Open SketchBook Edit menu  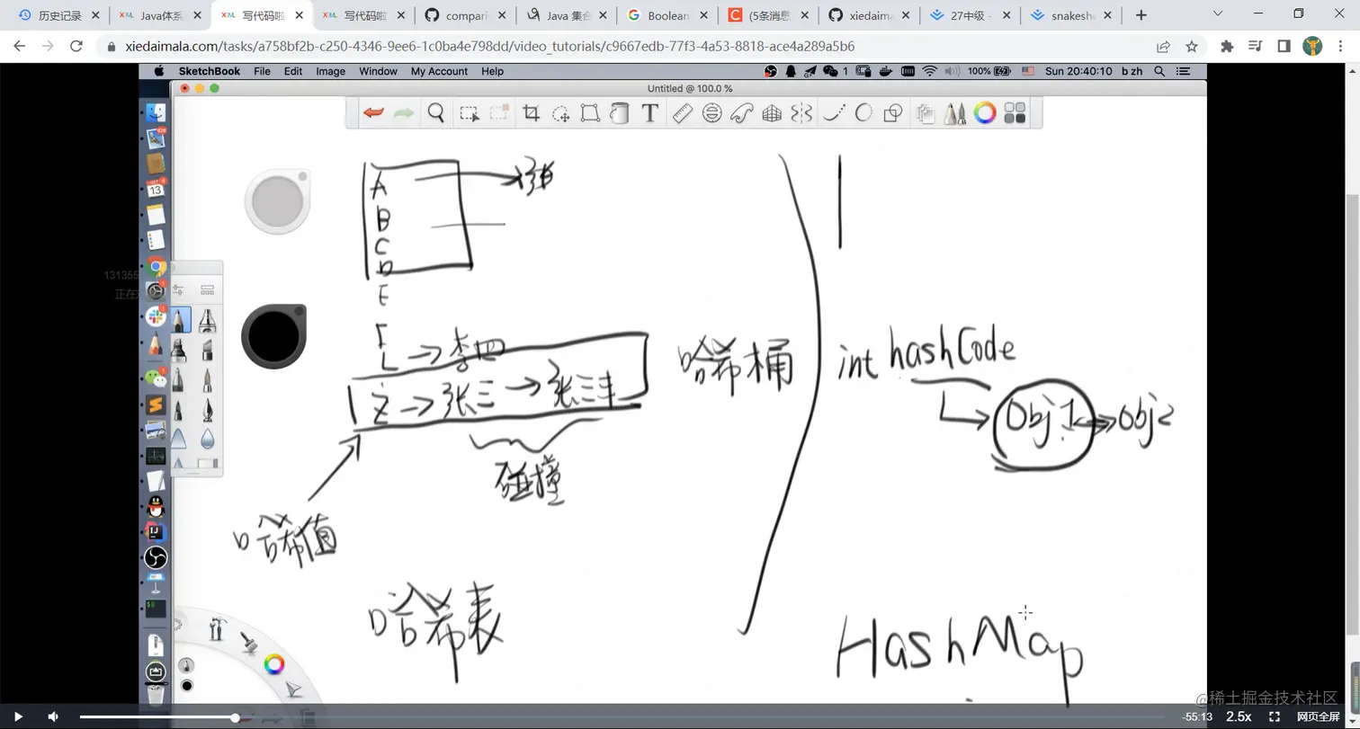pos(292,71)
